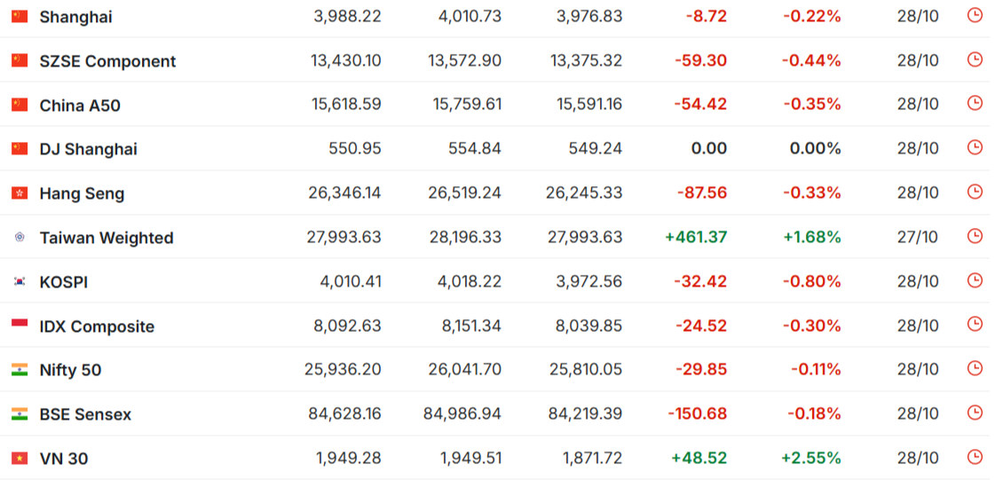Open the SZSE Component index page
The height and width of the screenshot is (480, 995).
coord(108,61)
